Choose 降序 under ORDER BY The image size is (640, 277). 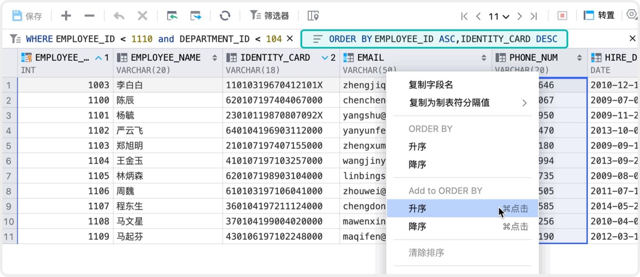pyautogui.click(x=462, y=164)
